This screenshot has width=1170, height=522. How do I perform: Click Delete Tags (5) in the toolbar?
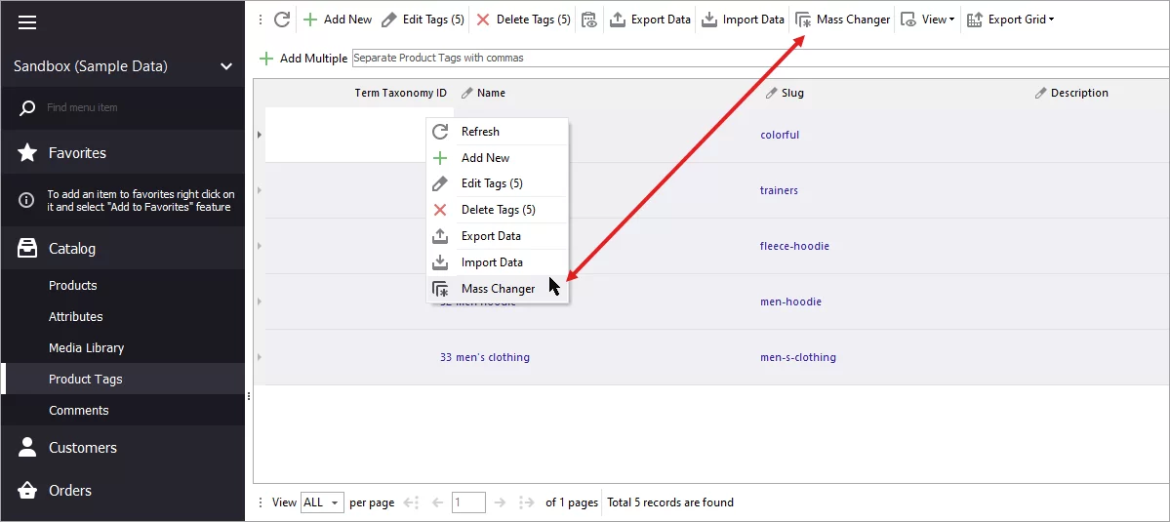point(523,20)
